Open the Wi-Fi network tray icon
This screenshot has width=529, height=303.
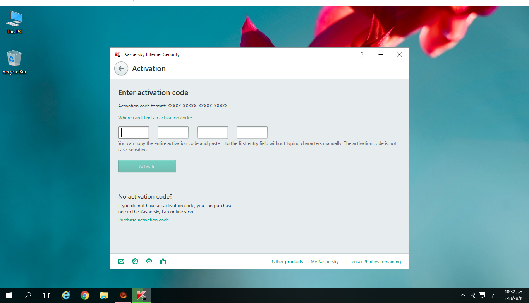click(x=473, y=296)
